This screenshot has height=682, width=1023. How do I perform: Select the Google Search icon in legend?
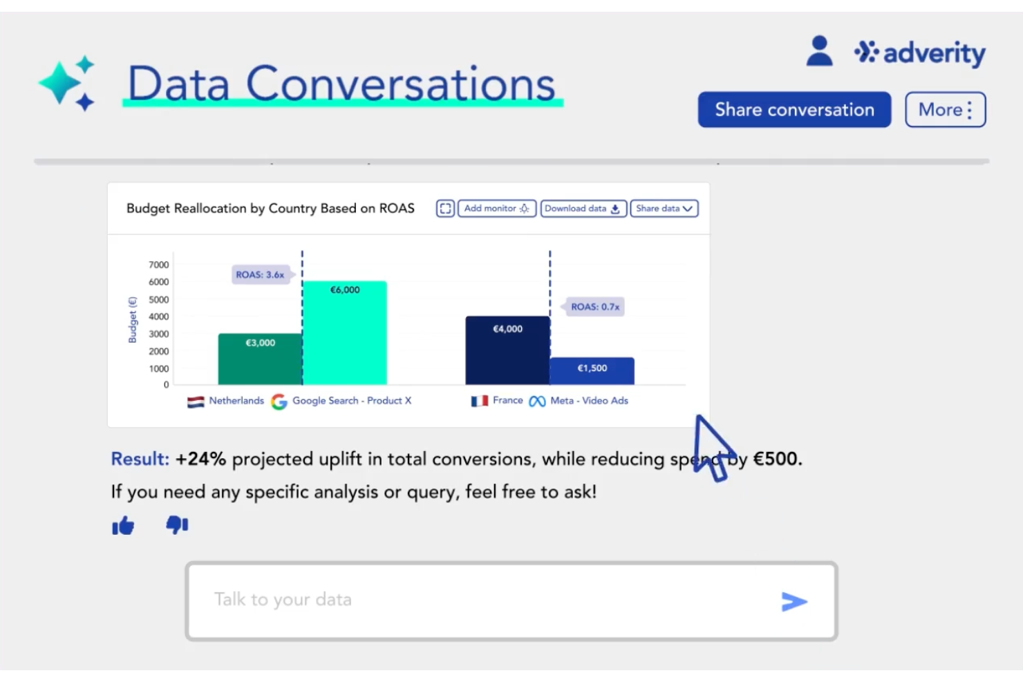(279, 401)
